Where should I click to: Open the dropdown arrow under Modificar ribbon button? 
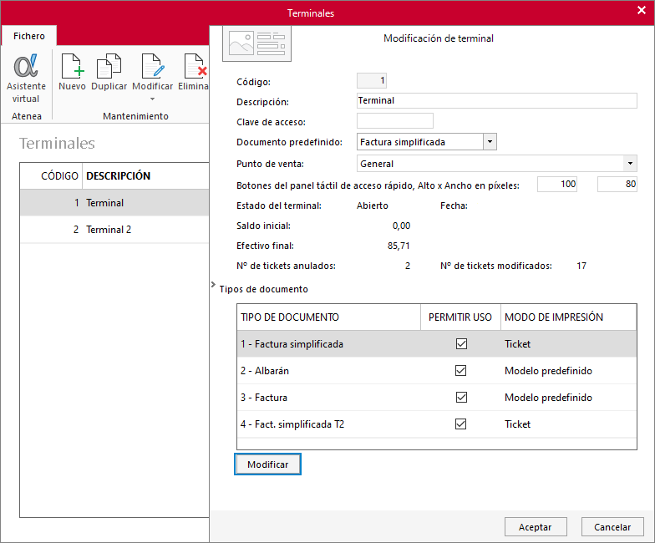point(152,99)
